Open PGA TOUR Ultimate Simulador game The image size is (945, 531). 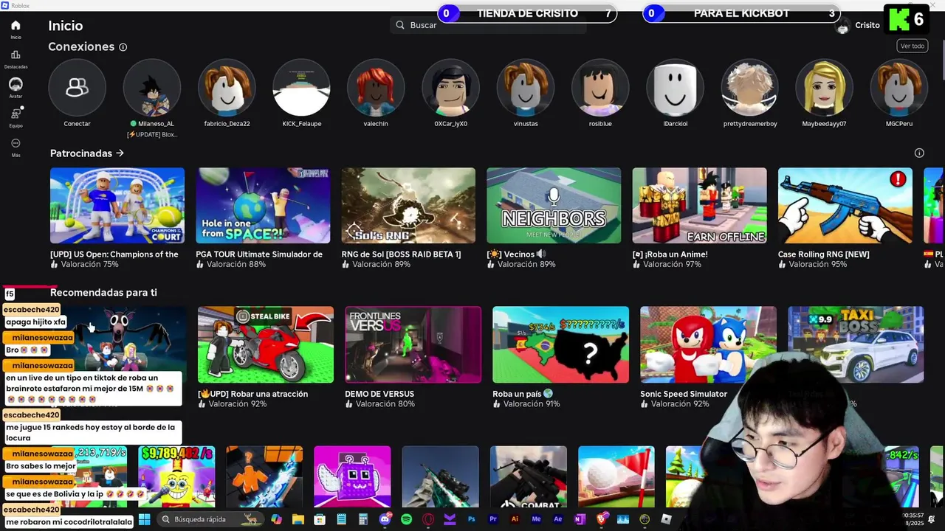263,206
